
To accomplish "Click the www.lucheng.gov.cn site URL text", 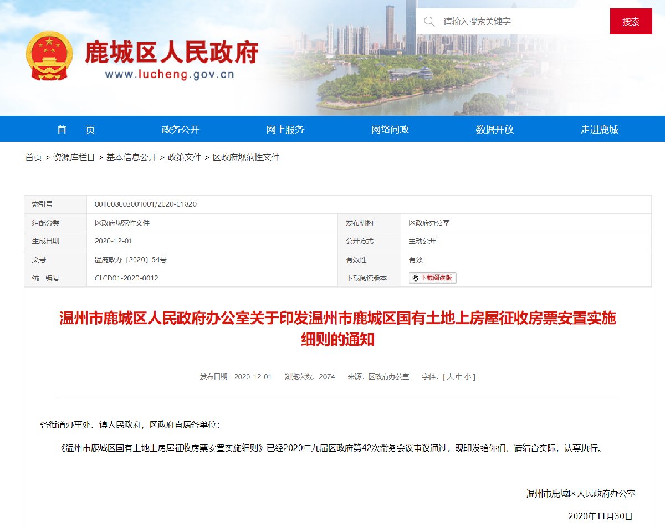I will (170, 74).
